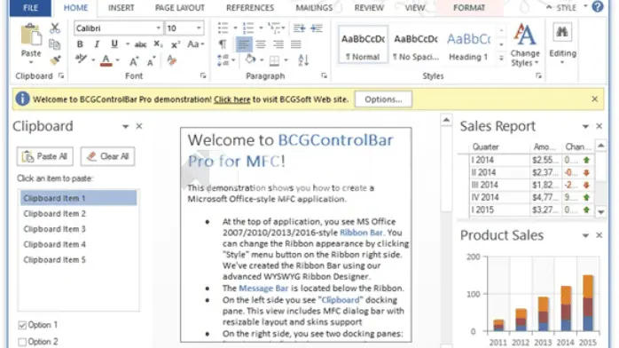Image resolution: width=619 pixels, height=348 pixels.
Task: Shrink font size with smaller A icon
Action: (x=151, y=61)
